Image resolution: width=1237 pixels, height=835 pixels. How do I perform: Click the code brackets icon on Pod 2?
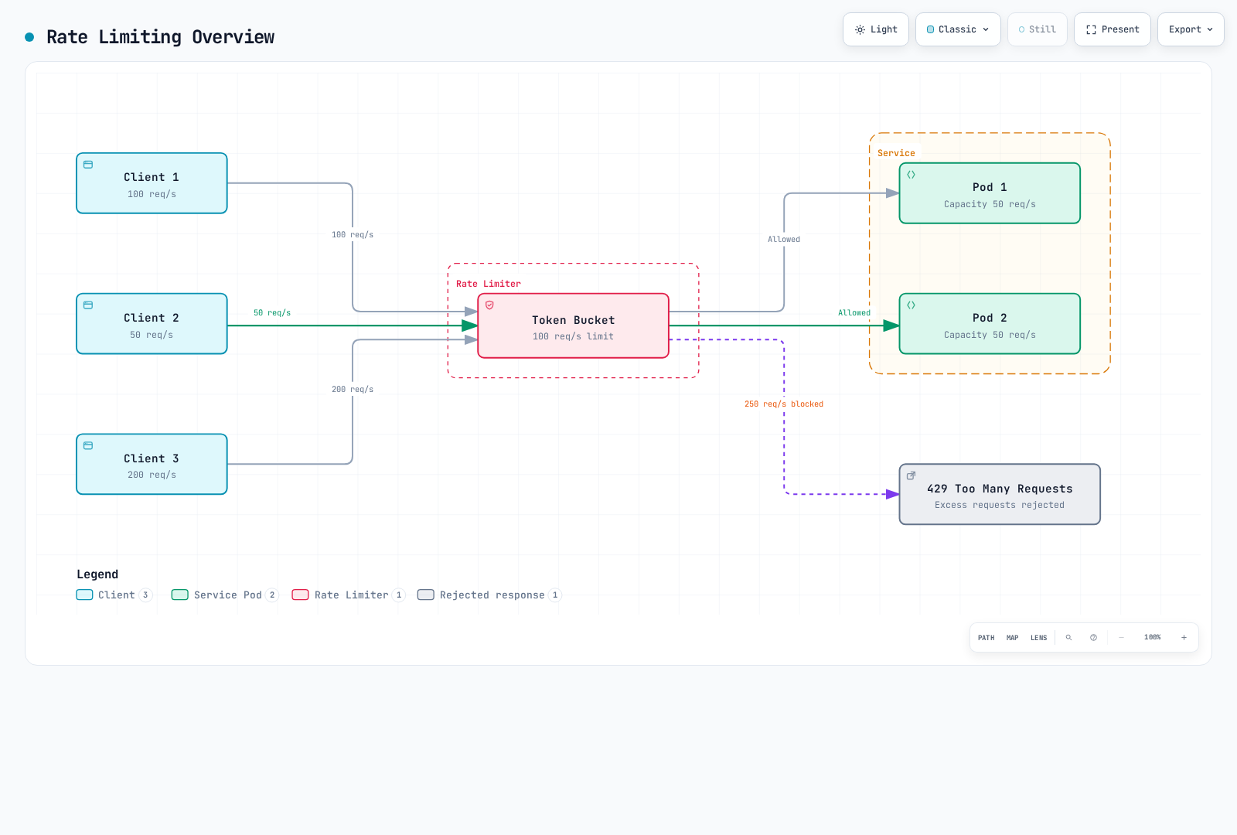(912, 305)
